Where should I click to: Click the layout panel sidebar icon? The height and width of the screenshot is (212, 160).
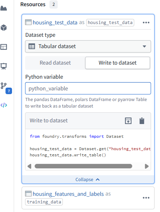click(x=4, y=47)
